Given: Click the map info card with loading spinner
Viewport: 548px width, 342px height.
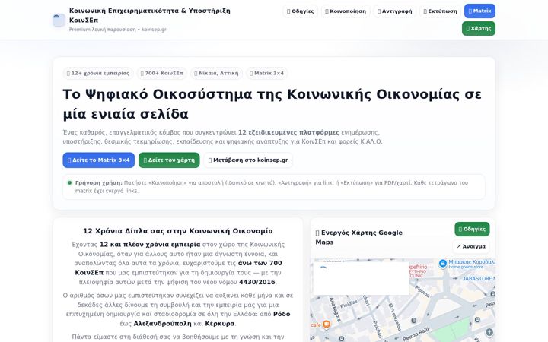Looking at the screenshot, I should [x=361, y=278].
